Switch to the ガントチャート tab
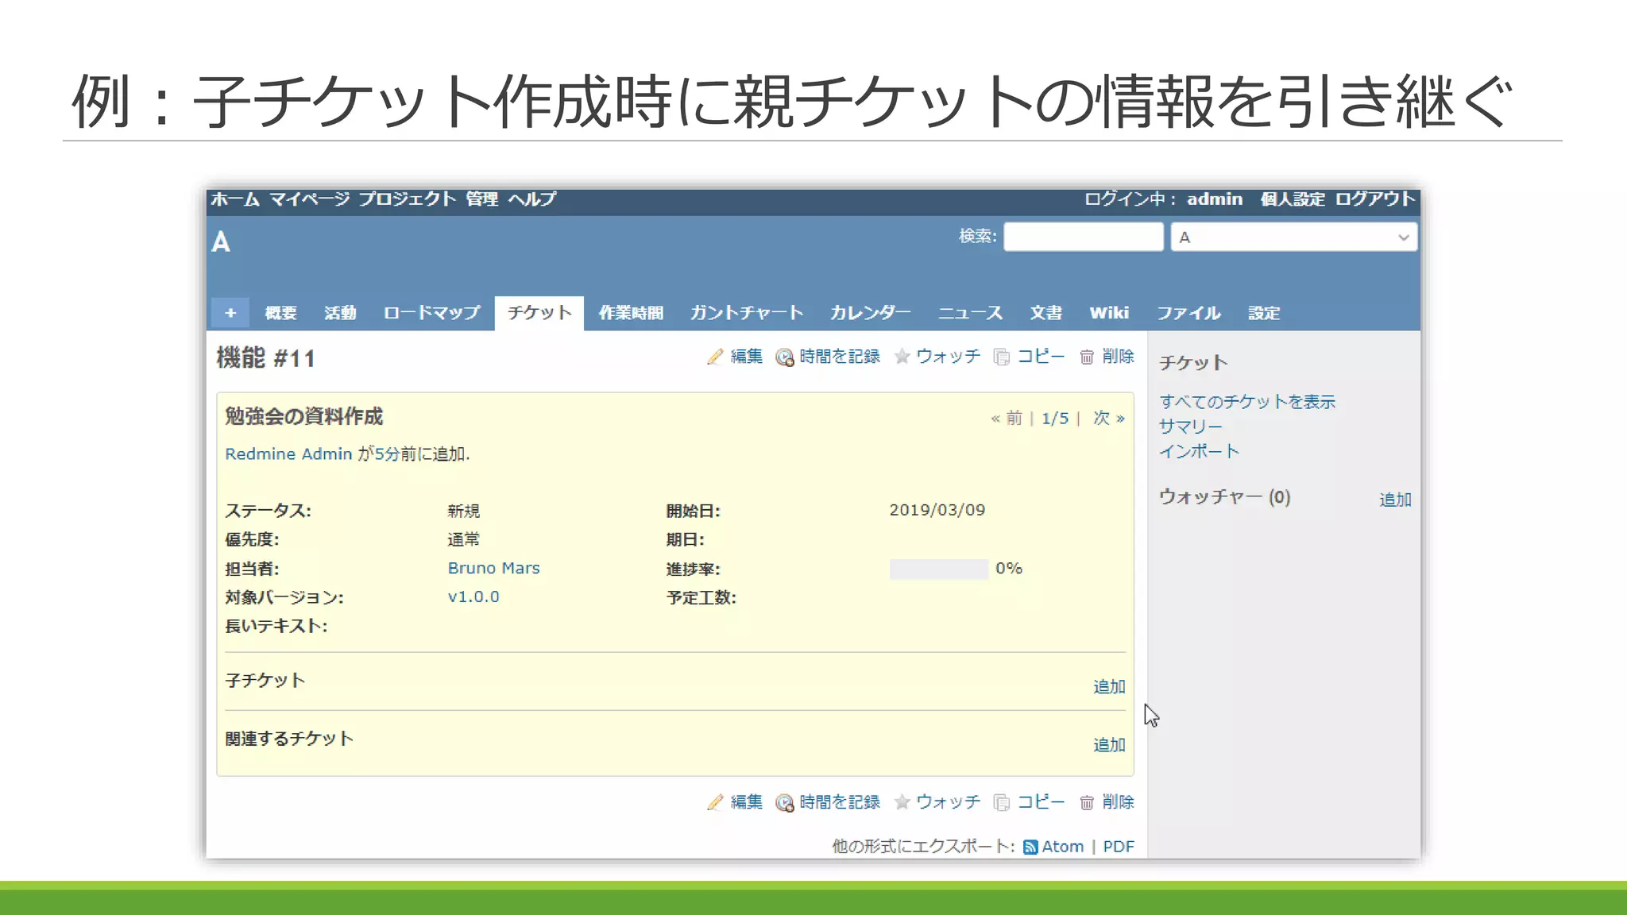This screenshot has height=915, width=1627. pos(747,313)
